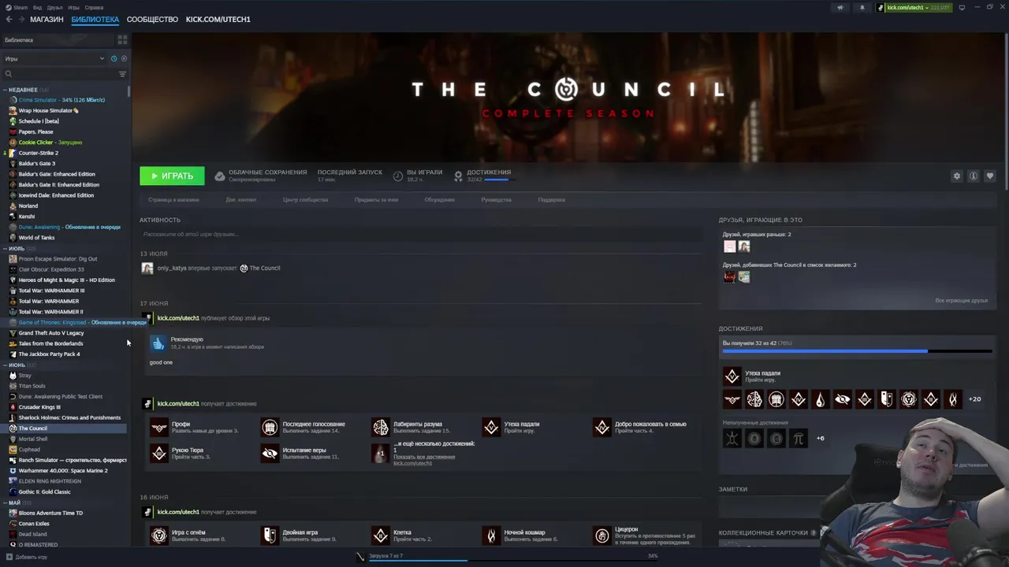Click the activity post input field

click(420, 234)
